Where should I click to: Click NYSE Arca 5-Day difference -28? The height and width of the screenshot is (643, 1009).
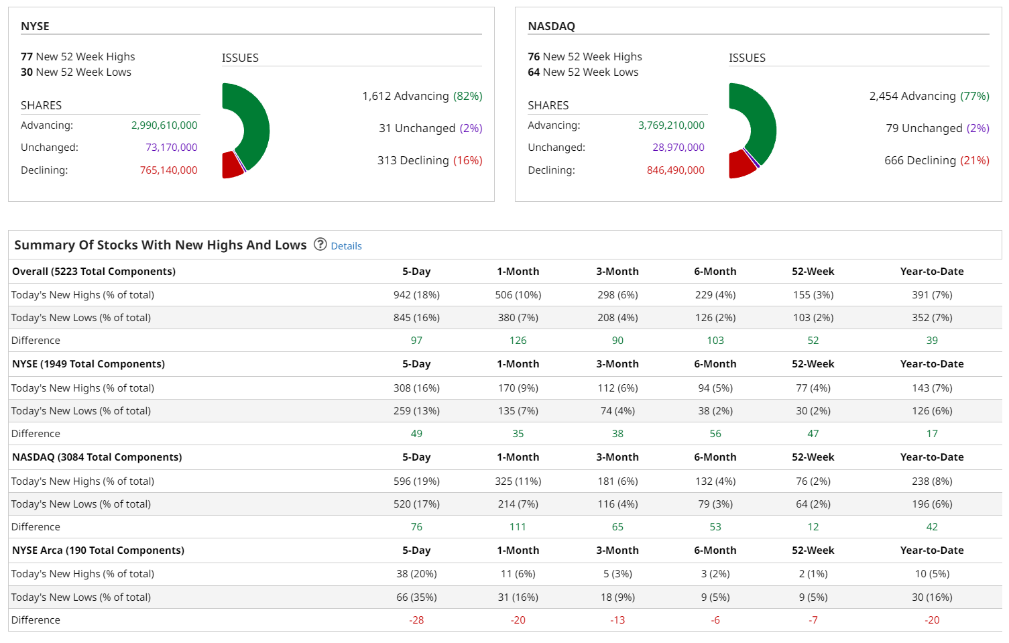click(416, 620)
